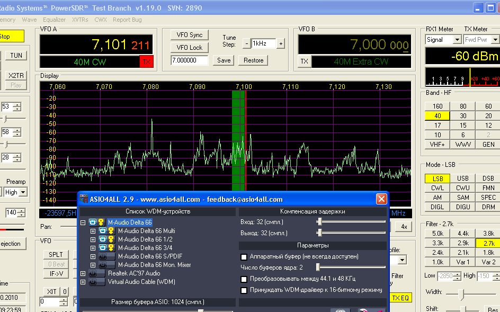The height and width of the screenshot is (312, 500).
Task: Enable forcing WDM driver to 16-bit mode
Action: (x=244, y=290)
